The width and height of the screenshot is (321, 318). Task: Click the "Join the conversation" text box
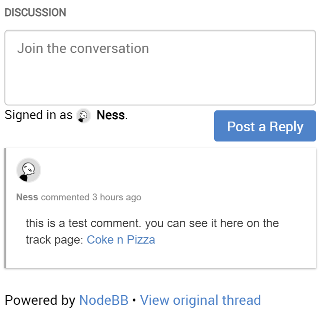[x=160, y=67]
